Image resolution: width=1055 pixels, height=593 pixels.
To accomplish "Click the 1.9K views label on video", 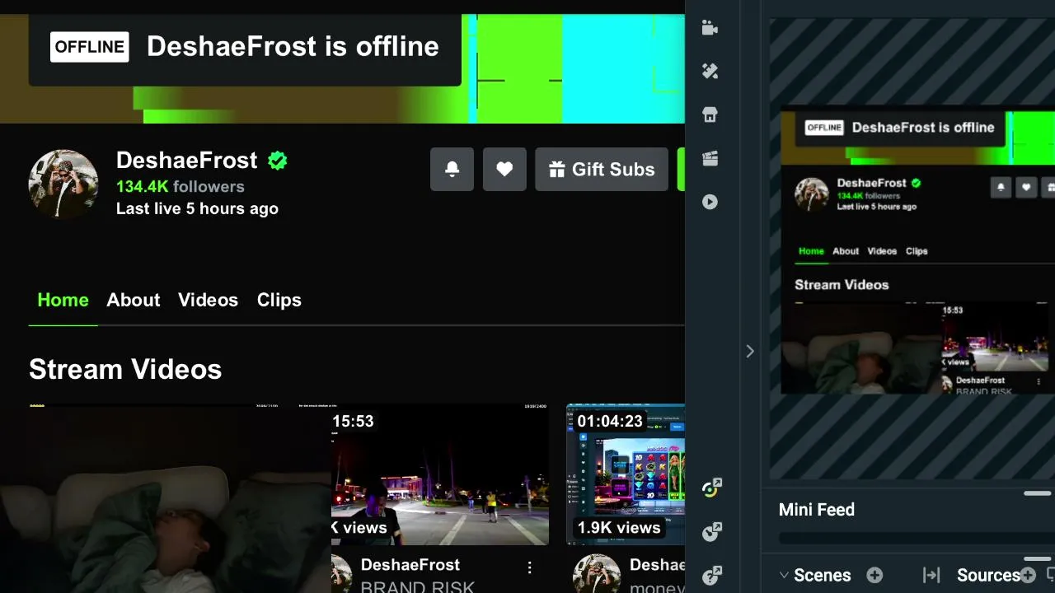I will tap(618, 527).
